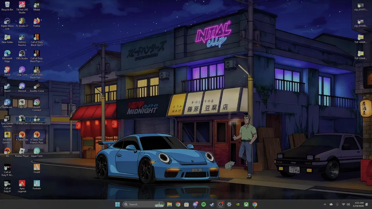Viewport: 372px width, 209px height.
Task: Open OneDrive cloud tray icon
Action: pos(331,204)
